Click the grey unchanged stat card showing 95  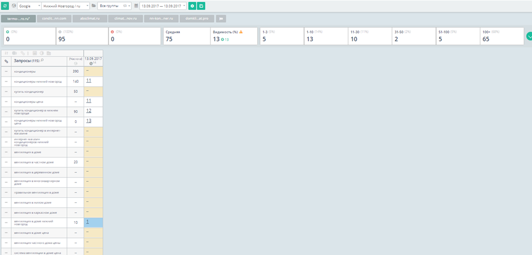click(82, 36)
